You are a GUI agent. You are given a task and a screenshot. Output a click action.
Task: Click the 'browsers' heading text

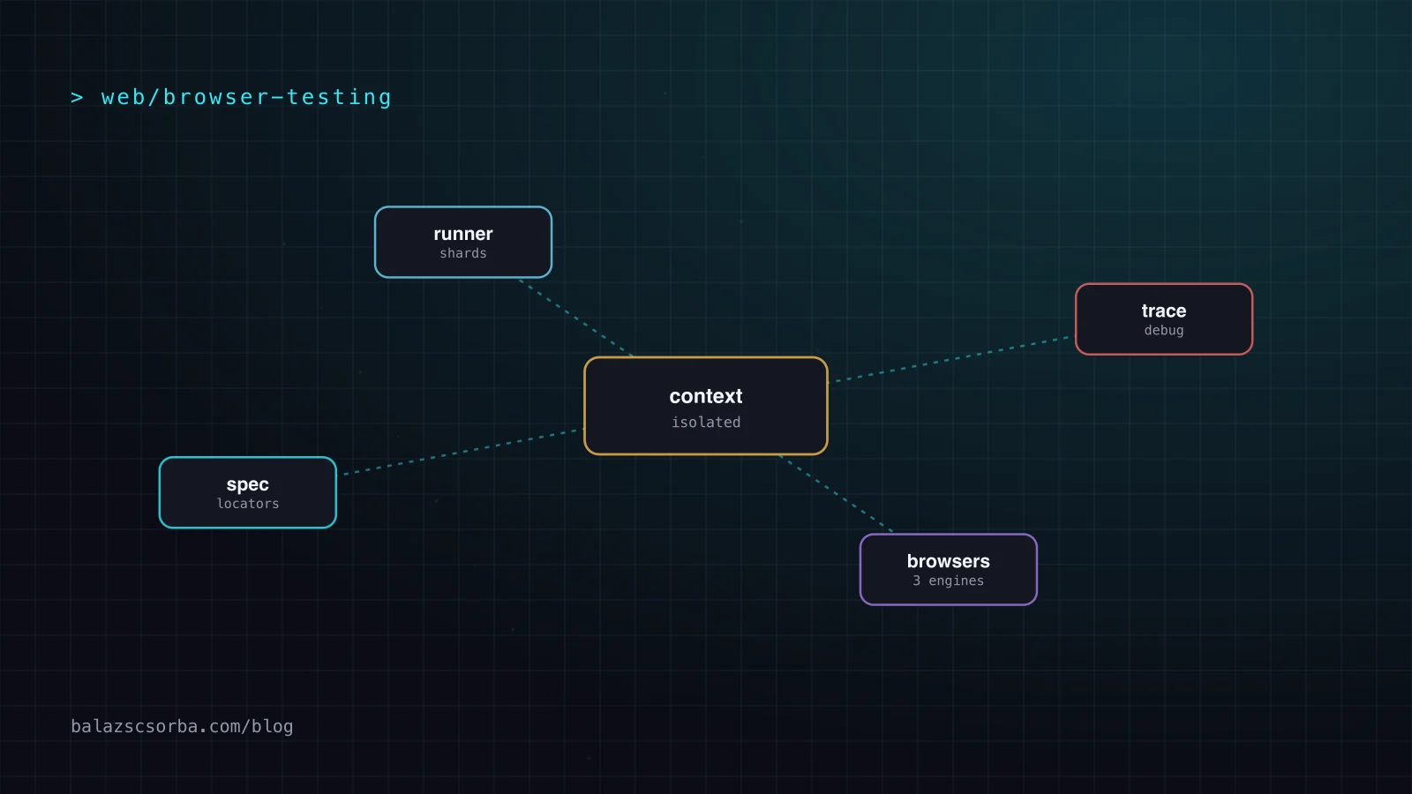point(949,561)
